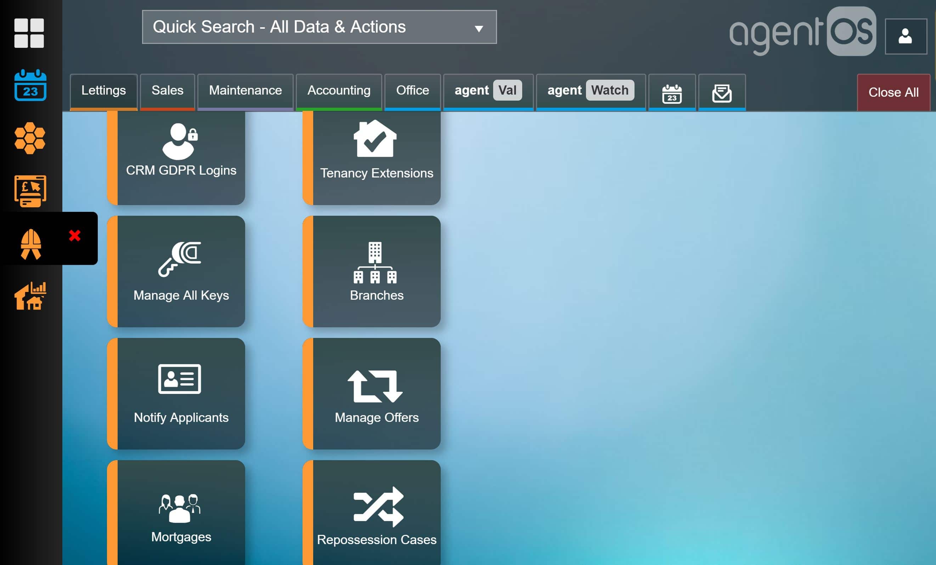Switch to the Accounting tab
Screen dimensions: 936x565
coord(339,91)
